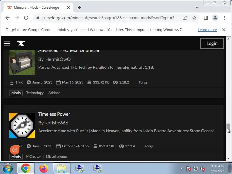Image resolution: width=232 pixels, height=174 pixels.
Task: Open author HermitOwO's profile
Action: click(x=58, y=59)
